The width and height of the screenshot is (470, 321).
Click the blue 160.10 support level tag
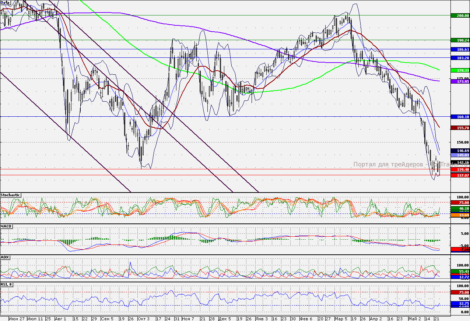[x=460, y=117]
